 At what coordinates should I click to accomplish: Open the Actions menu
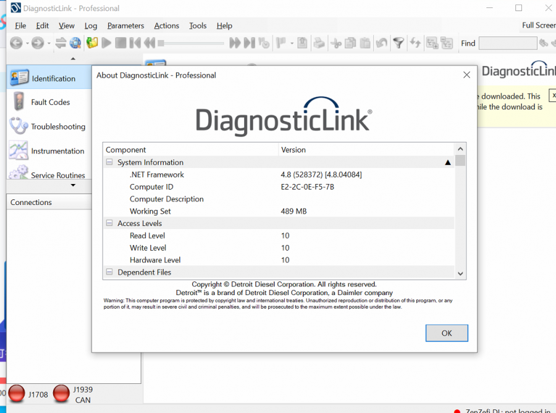166,25
